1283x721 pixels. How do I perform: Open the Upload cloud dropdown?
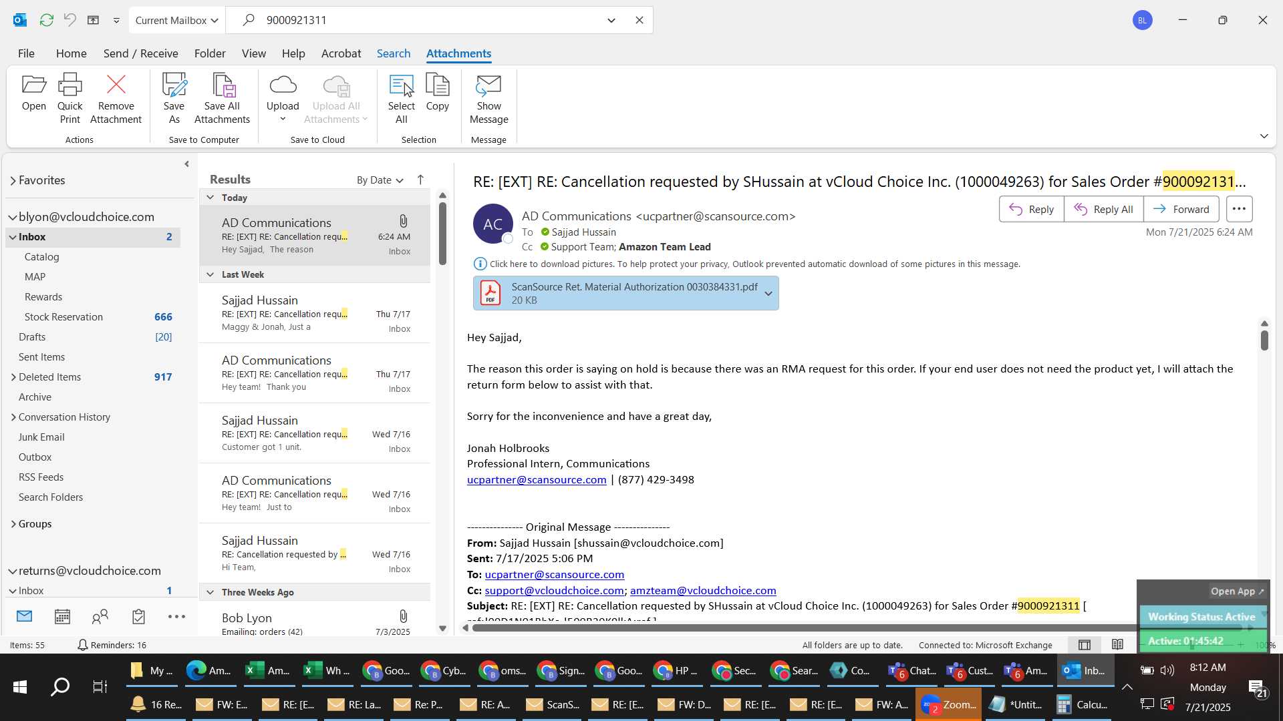tap(283, 97)
